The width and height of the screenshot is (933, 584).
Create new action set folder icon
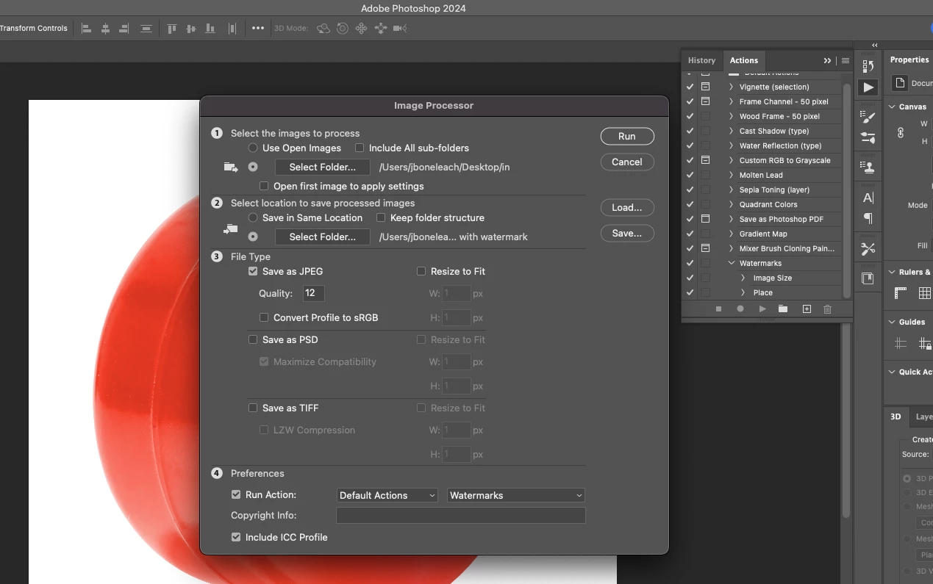[x=783, y=309]
